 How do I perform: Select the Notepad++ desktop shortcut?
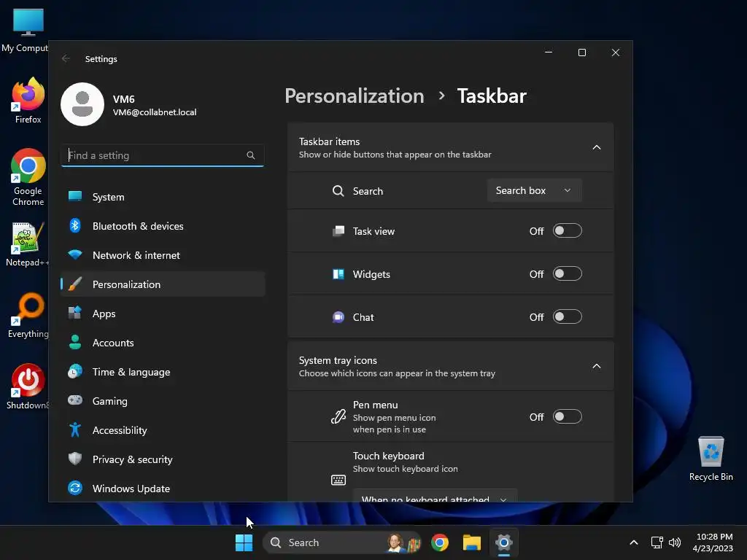27,244
